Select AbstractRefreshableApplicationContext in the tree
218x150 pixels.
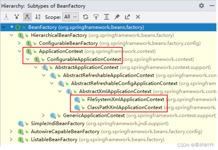(108, 75)
